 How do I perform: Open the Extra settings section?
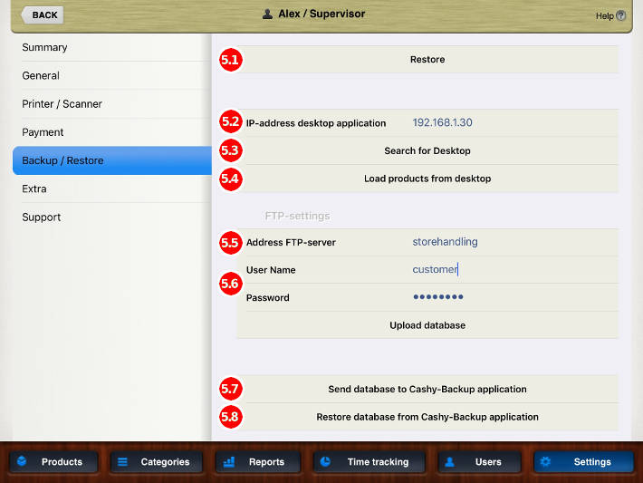click(x=34, y=188)
